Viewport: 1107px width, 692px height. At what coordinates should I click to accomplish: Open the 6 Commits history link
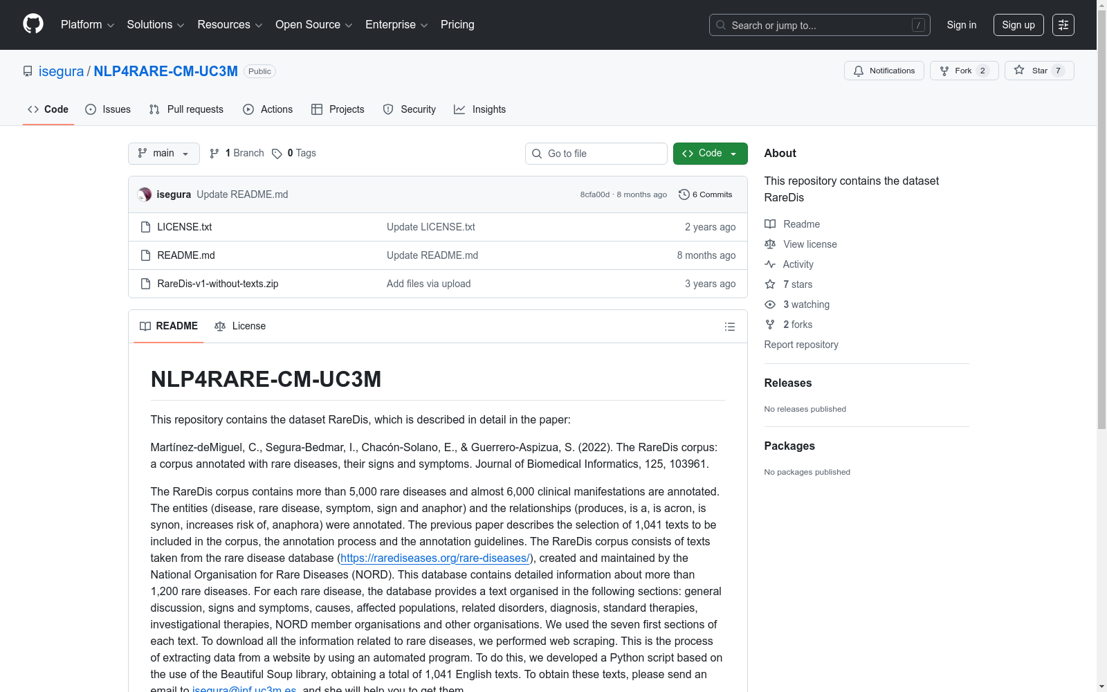[706, 194]
